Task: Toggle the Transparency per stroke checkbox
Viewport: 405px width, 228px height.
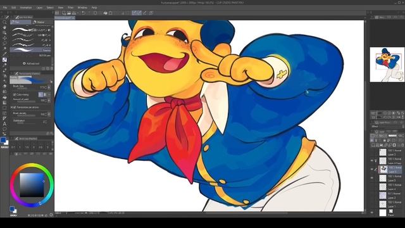Action: pyautogui.click(x=15, y=107)
